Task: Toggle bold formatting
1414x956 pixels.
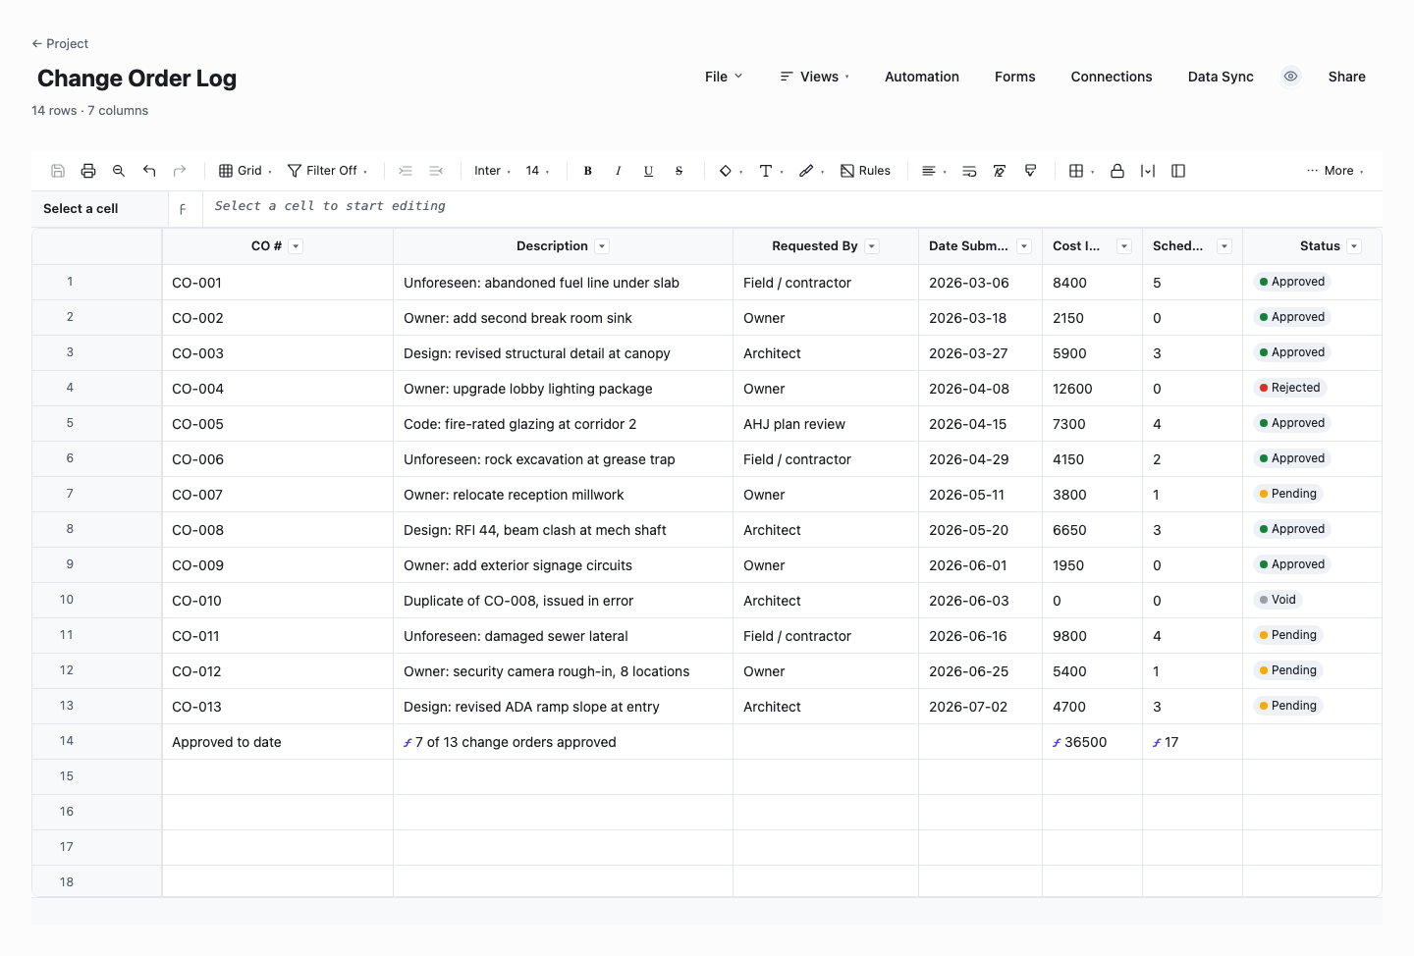Action: (x=588, y=171)
